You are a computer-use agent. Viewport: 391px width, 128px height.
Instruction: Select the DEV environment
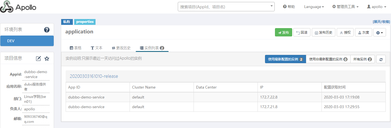click(x=27, y=41)
